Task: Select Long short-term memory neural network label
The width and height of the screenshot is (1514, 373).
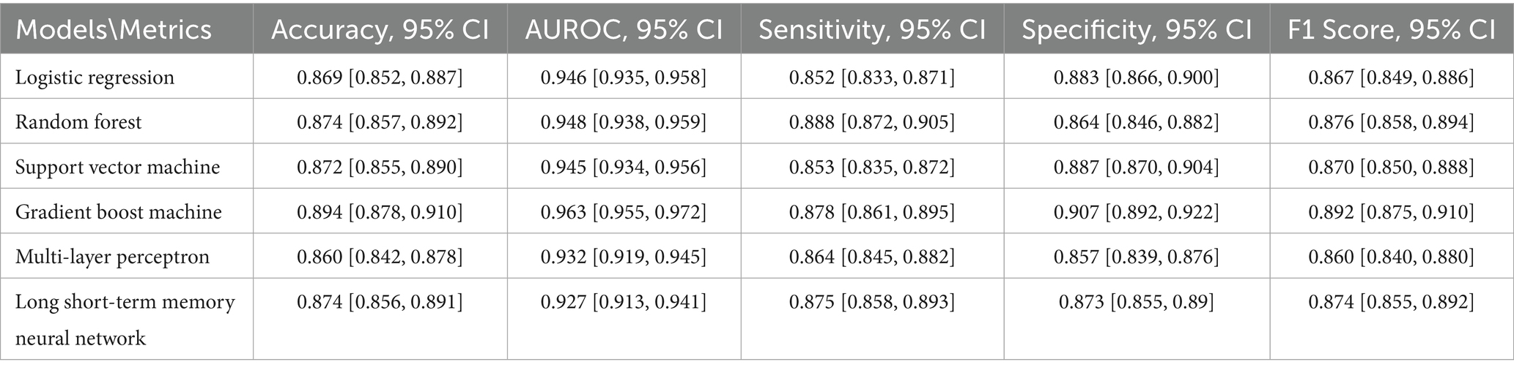Action: point(125,320)
